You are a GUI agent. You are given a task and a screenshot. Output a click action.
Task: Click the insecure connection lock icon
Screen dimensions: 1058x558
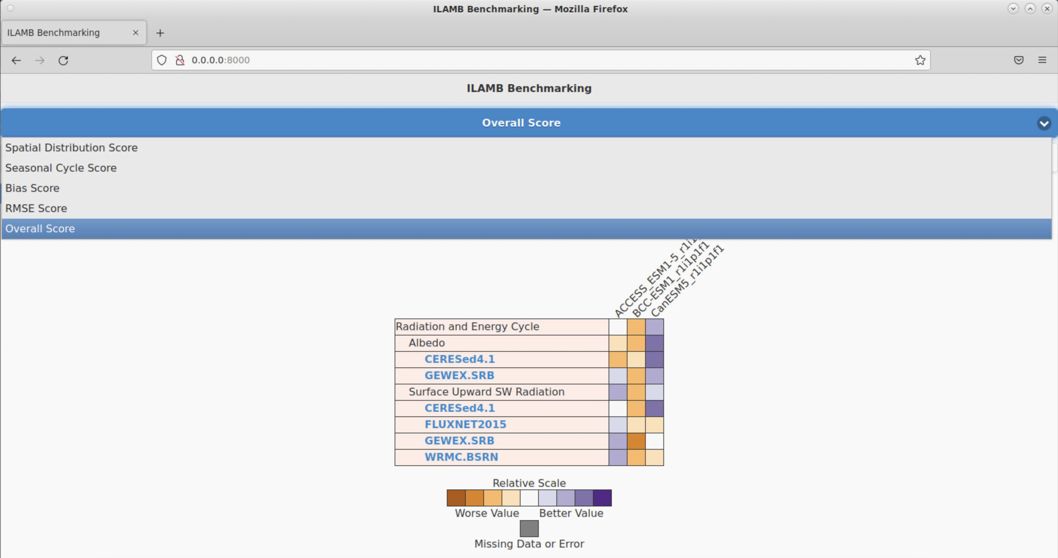(x=180, y=60)
